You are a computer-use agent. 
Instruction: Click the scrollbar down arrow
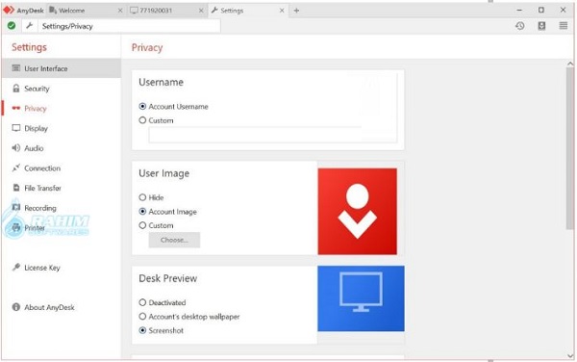coord(570,355)
